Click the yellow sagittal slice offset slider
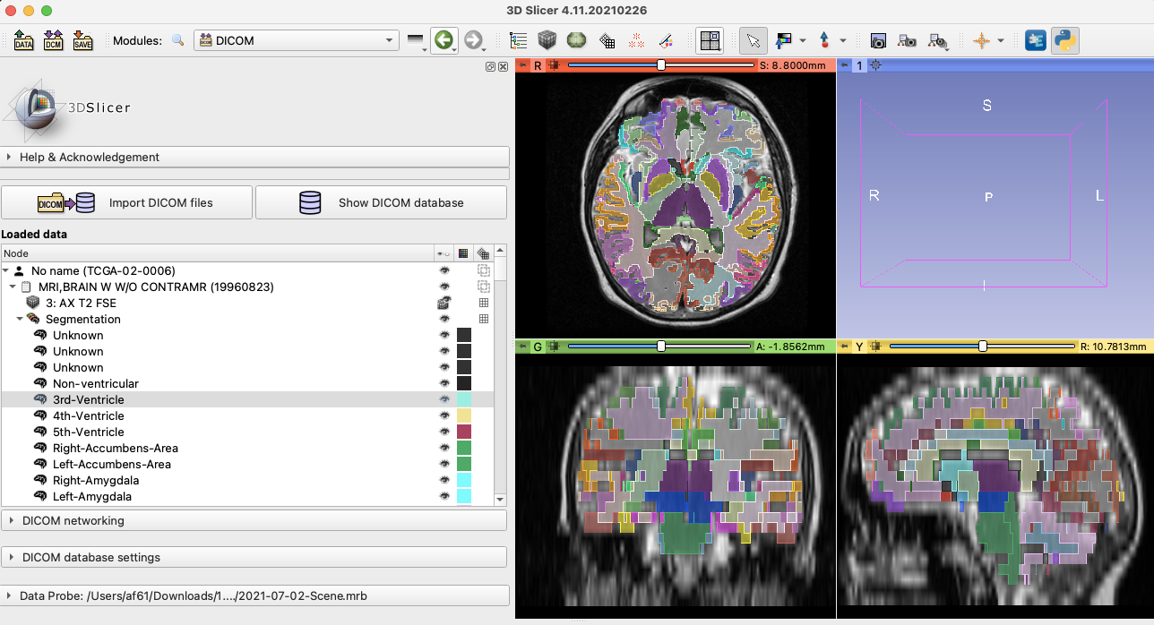This screenshot has width=1154, height=625. click(x=982, y=346)
